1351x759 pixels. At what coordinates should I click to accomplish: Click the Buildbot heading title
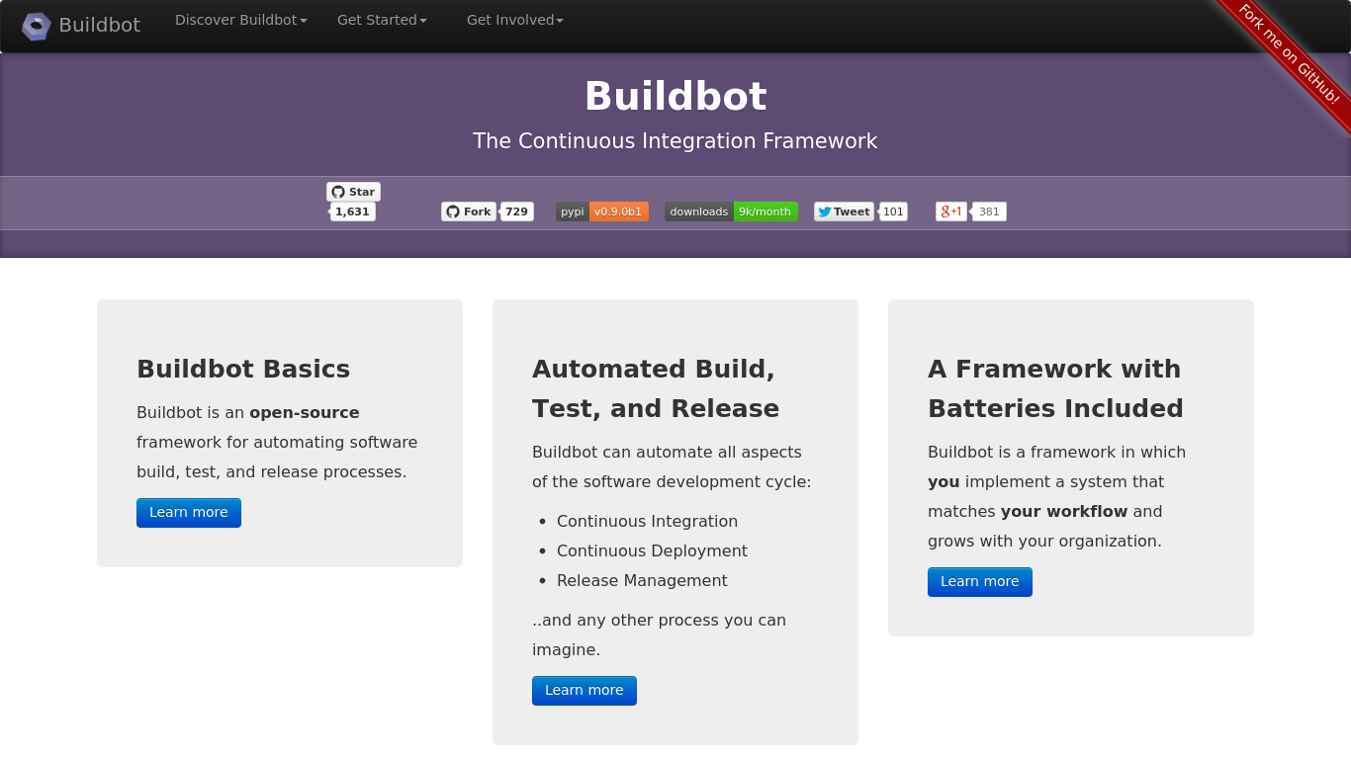click(675, 96)
